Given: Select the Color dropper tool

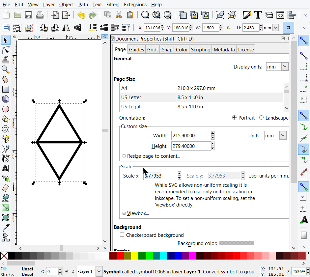Looking at the screenshot, I should click(5, 228).
